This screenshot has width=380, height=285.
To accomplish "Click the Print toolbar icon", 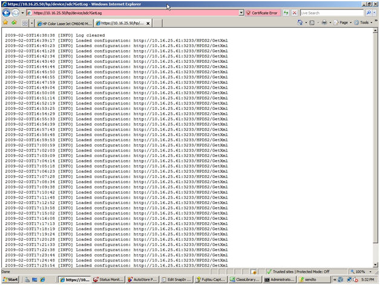I will click(325, 23).
